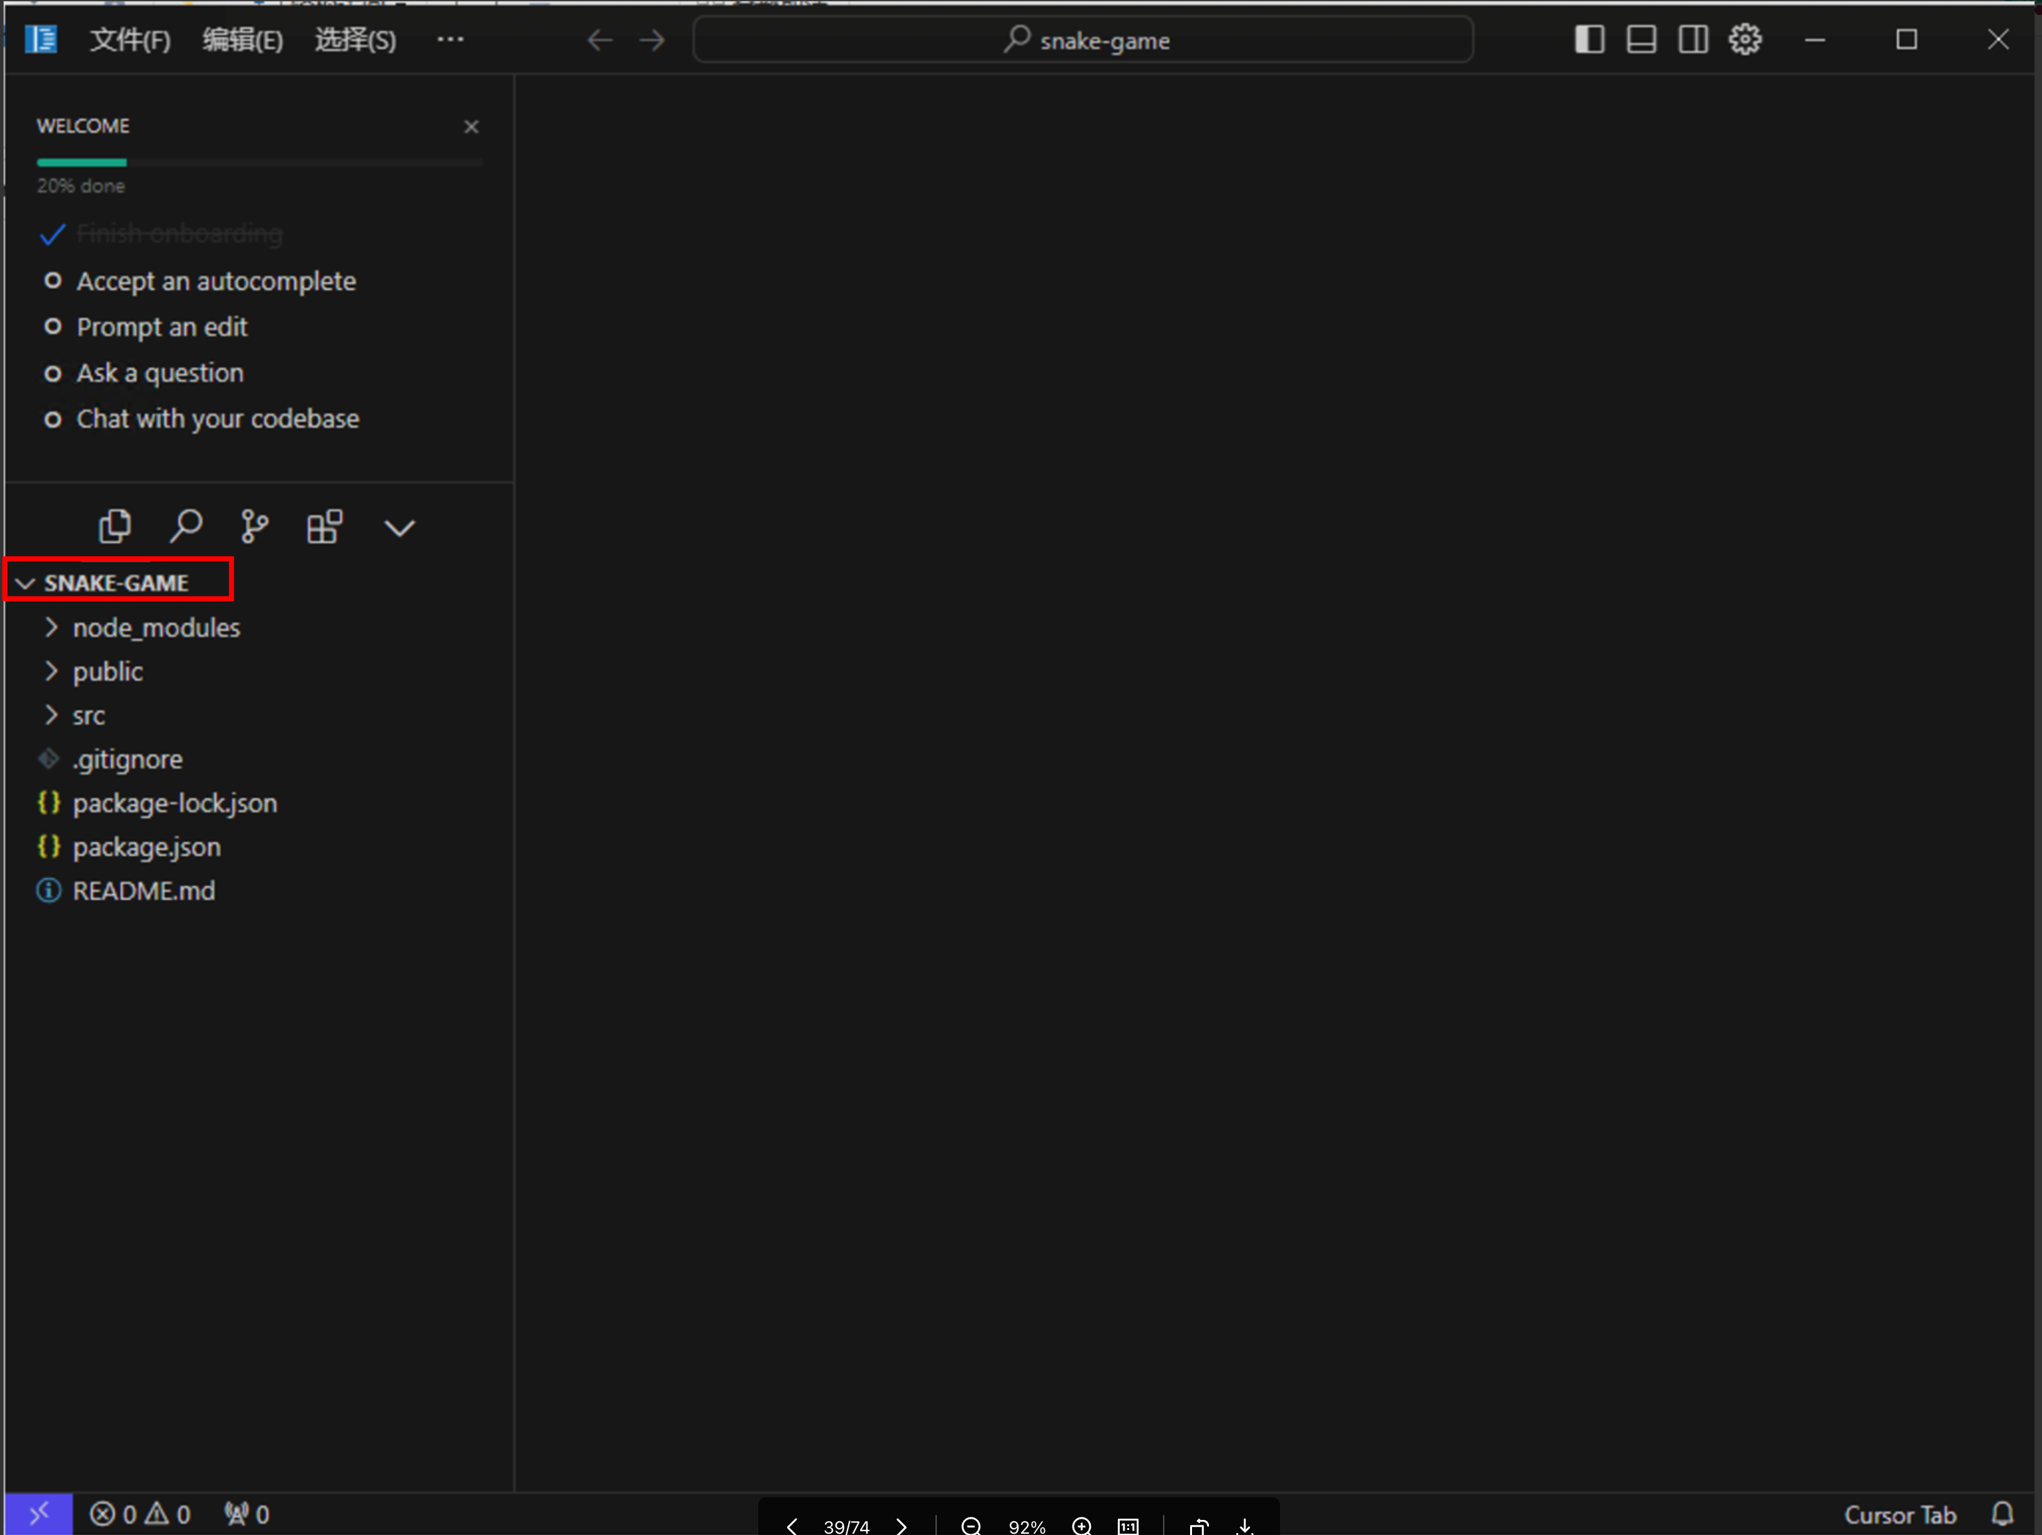Image resolution: width=2042 pixels, height=1535 pixels.
Task: Open Cursor settings via gear icon
Action: pos(1745,40)
